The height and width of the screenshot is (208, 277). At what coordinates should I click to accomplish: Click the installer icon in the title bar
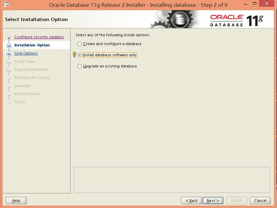tap(6, 5)
